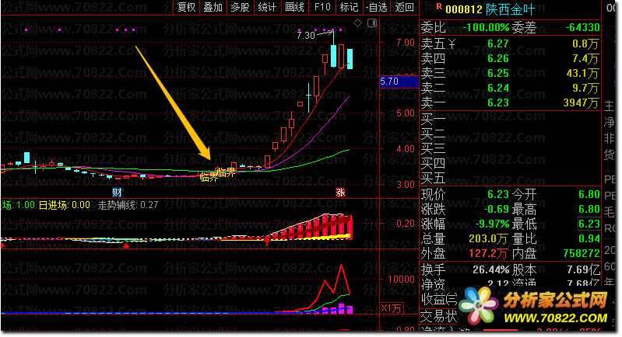The image size is (622, 337).
Task: Click the 涨幅 value -9.97%
Action: [492, 224]
